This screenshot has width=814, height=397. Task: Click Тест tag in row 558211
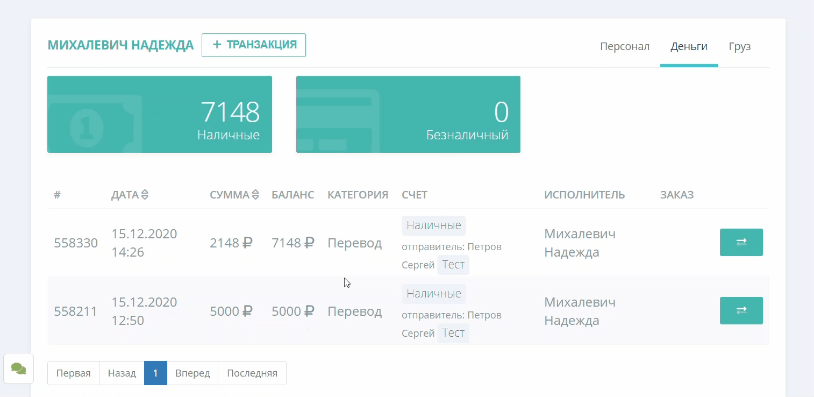point(453,333)
